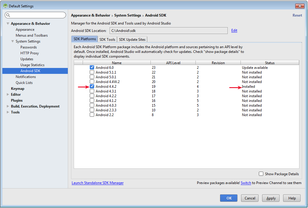Screen dimensions: 308x208
Task: Click API level 16 cell
Action: click(x=154, y=100)
